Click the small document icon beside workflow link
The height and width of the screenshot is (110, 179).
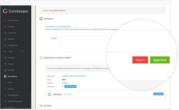46,27
